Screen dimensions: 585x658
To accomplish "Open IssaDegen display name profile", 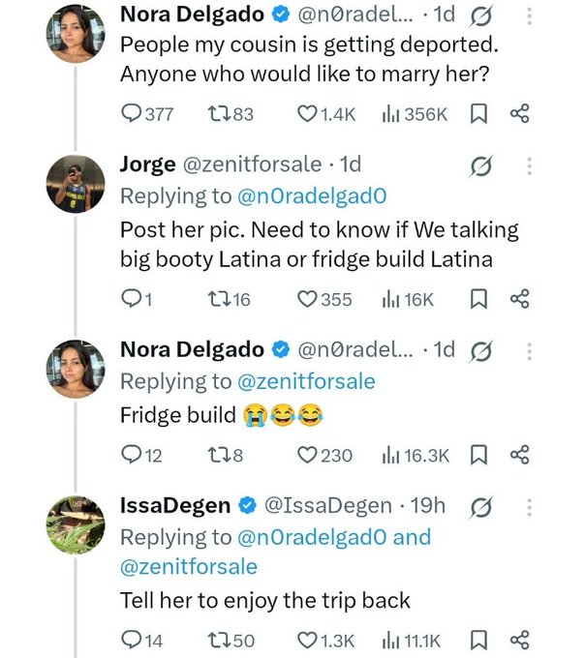I will tap(175, 505).
